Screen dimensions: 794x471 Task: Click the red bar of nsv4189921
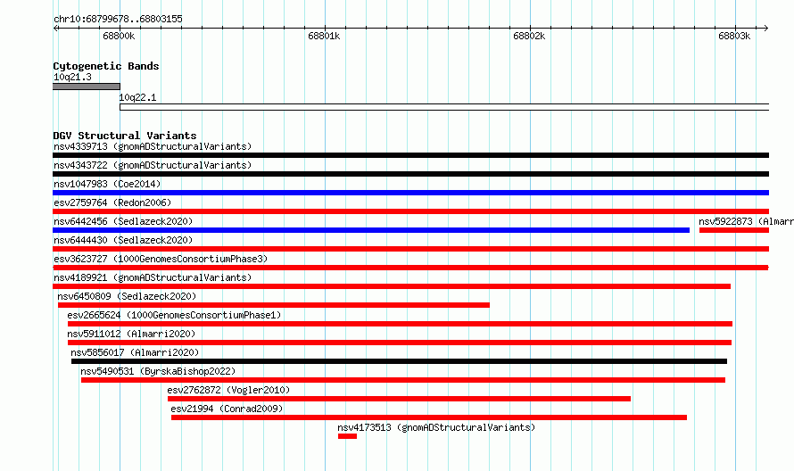tap(392, 286)
